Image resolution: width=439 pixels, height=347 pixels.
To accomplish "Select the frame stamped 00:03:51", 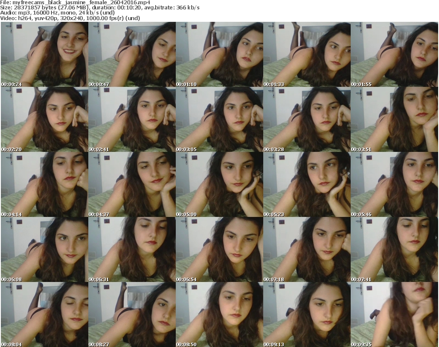I will pyautogui.click(x=394, y=119).
